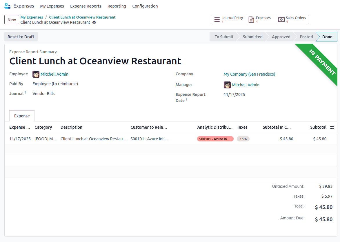The width and height of the screenshot is (340, 242).
Task: Click Mitchell Admin's employee avatar
Action: tap(36, 74)
